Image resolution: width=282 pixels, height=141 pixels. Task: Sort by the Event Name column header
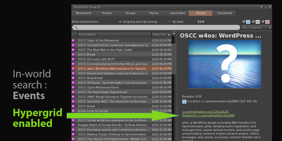coord(115,34)
